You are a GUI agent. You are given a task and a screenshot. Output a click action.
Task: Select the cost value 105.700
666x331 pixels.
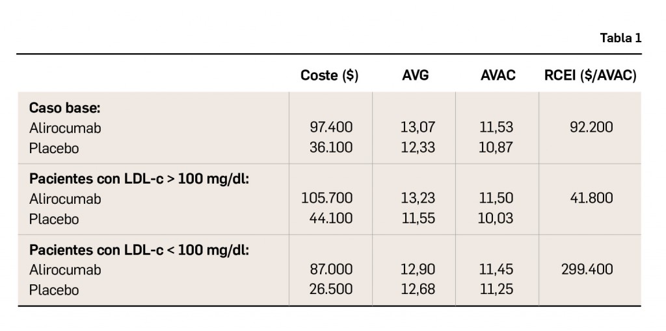(x=327, y=199)
